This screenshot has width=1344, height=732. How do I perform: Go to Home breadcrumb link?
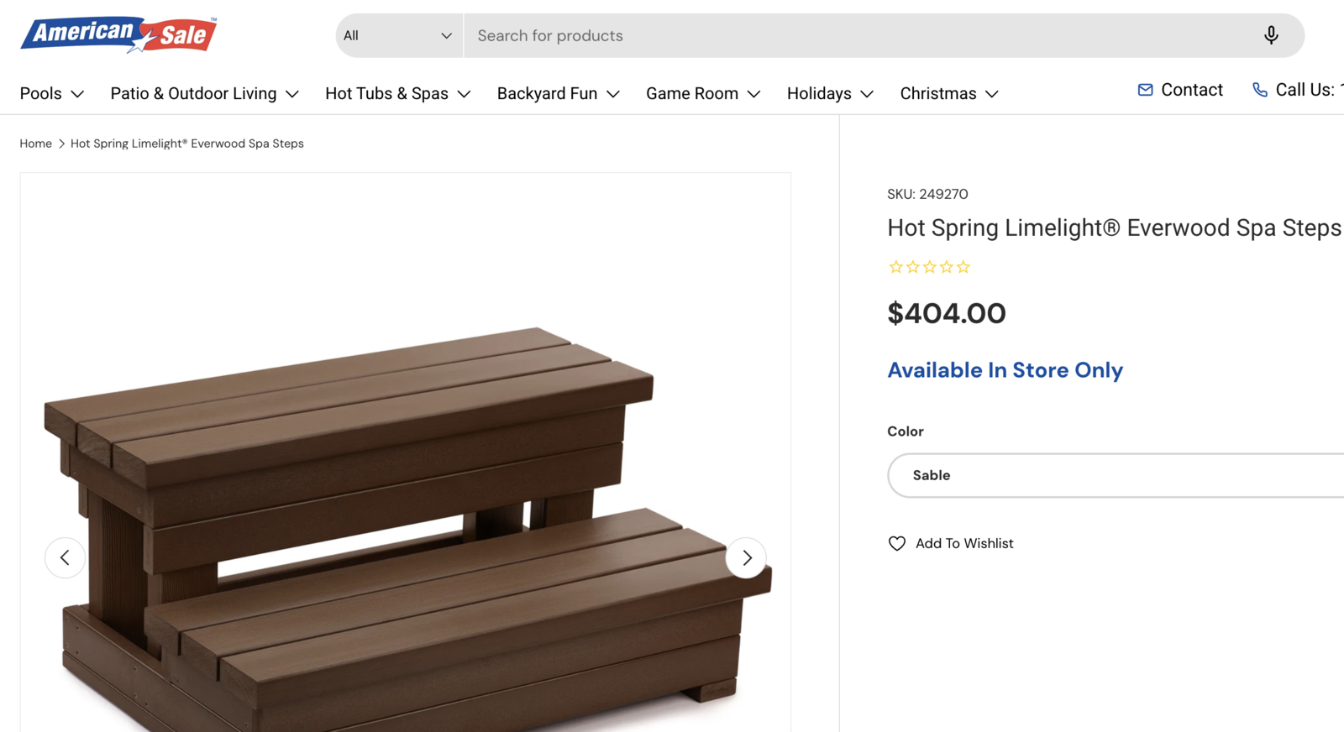(36, 144)
